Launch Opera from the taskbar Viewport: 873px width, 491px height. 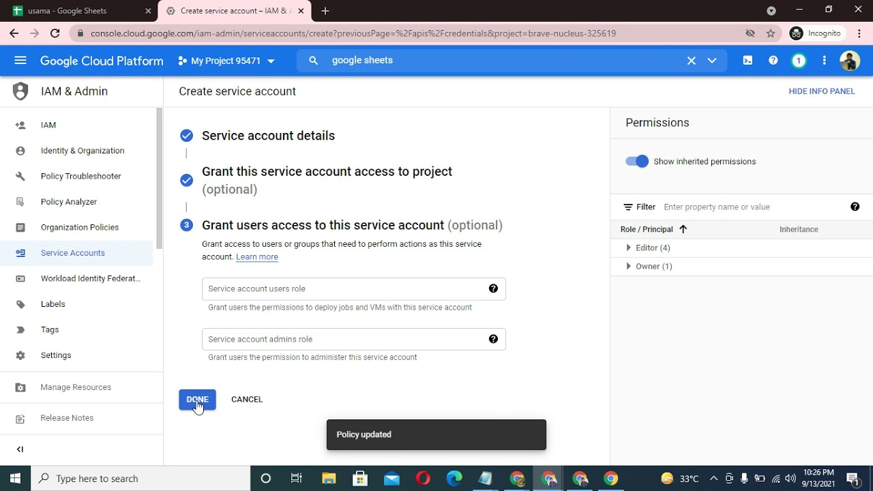point(423,478)
